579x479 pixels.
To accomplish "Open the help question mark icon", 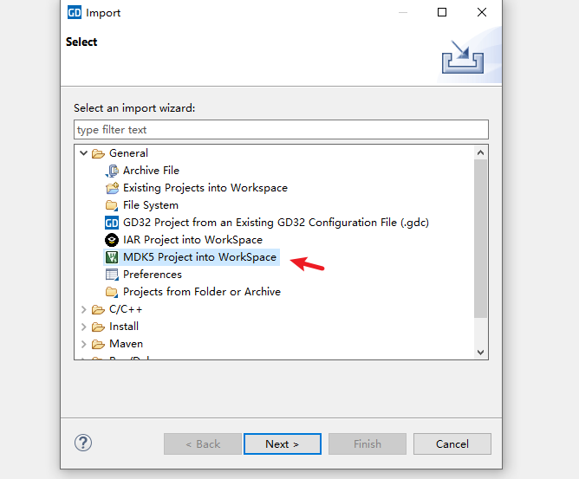I will point(83,443).
